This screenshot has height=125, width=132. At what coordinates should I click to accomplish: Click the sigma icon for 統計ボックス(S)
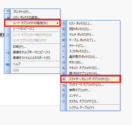(x=64, y=29)
